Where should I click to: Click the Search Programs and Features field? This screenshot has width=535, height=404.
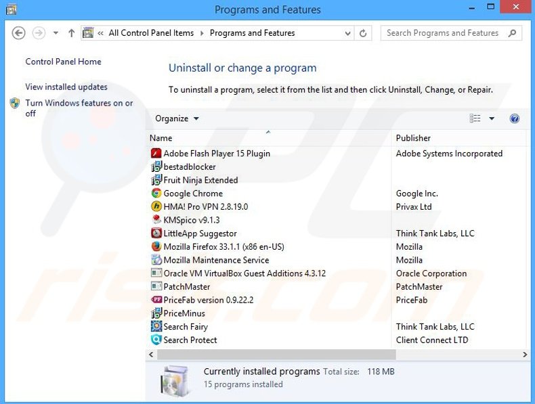pos(451,33)
